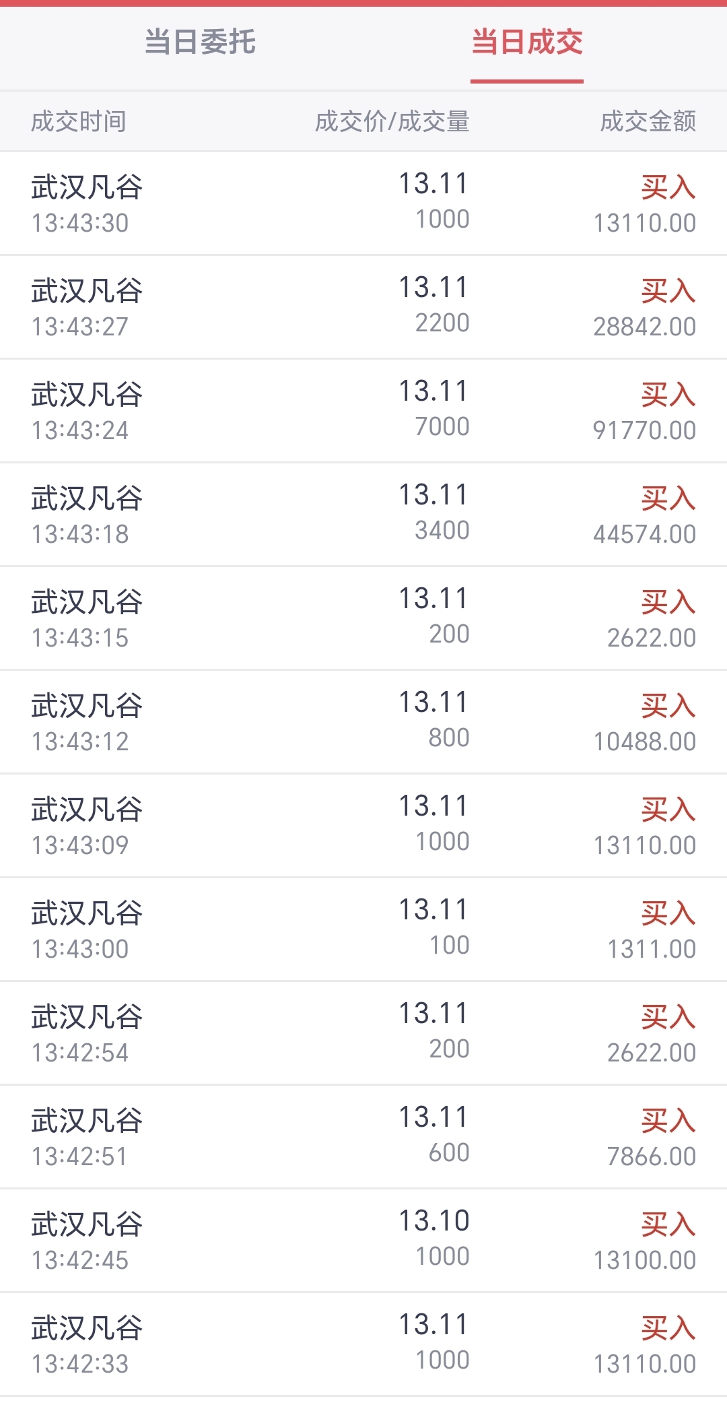Tap the 买入 label above 44574.00
Viewport: 727px width, 1409px height.
[668, 498]
